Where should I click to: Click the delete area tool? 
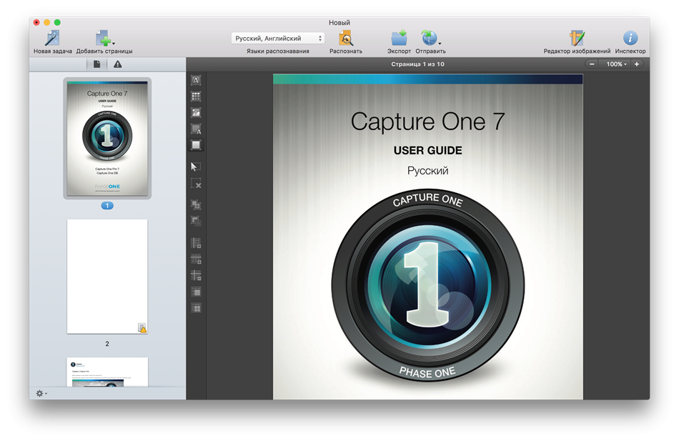[196, 184]
